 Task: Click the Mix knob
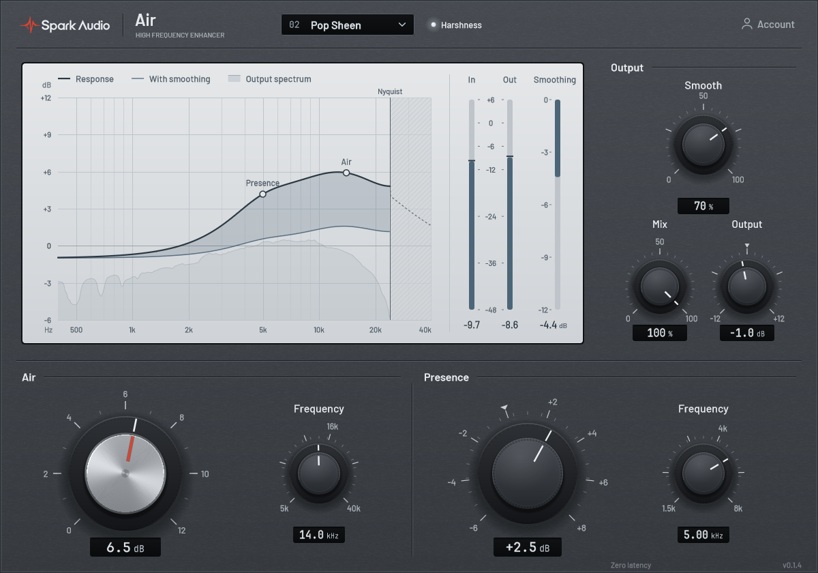pyautogui.click(x=659, y=287)
